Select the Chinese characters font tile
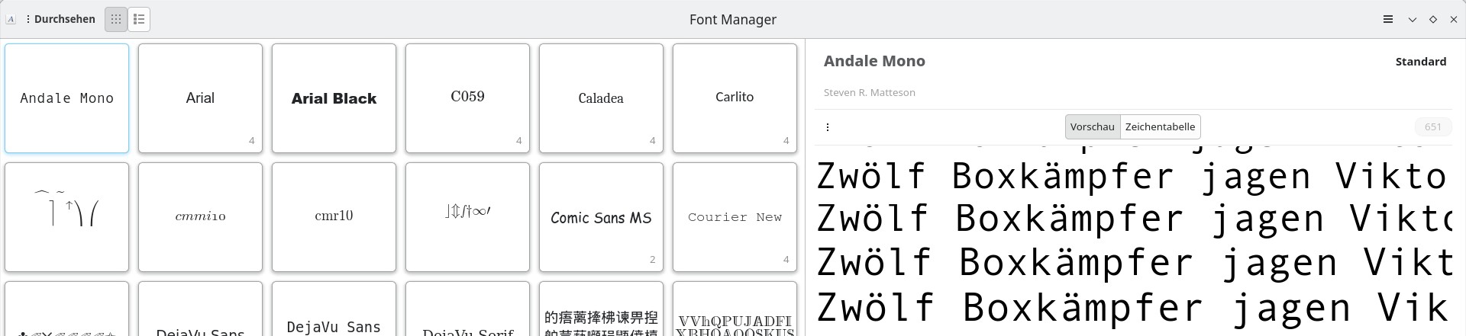Image resolution: width=1466 pixels, height=336 pixels. (601, 309)
